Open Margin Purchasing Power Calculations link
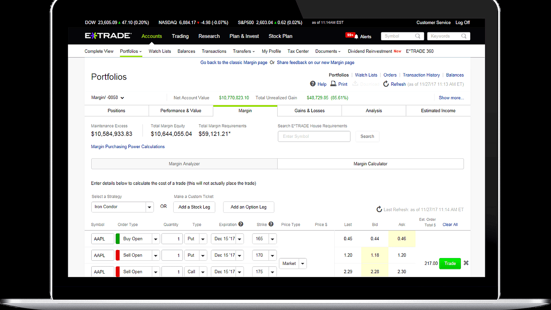This screenshot has width=551, height=310. [x=128, y=146]
